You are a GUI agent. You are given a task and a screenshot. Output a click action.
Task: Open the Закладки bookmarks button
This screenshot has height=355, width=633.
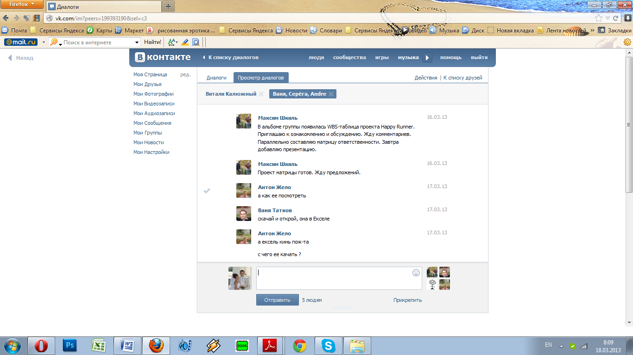(x=614, y=30)
